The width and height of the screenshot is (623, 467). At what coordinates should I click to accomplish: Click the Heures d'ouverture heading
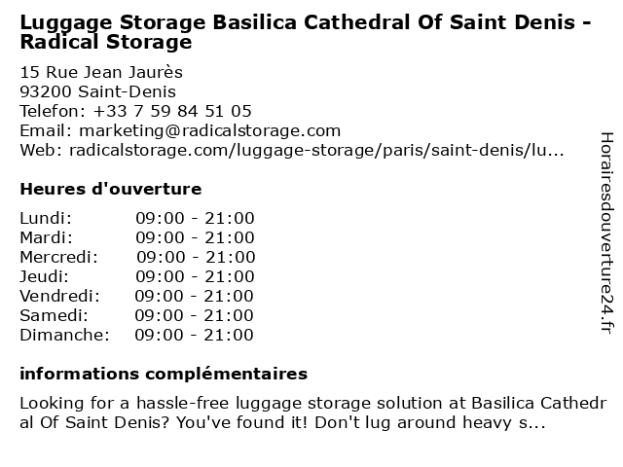(x=111, y=189)
